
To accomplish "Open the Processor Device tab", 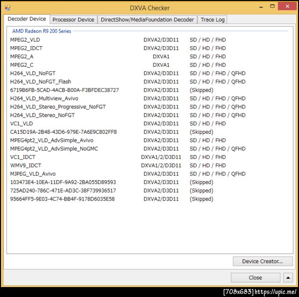I will (73, 19).
